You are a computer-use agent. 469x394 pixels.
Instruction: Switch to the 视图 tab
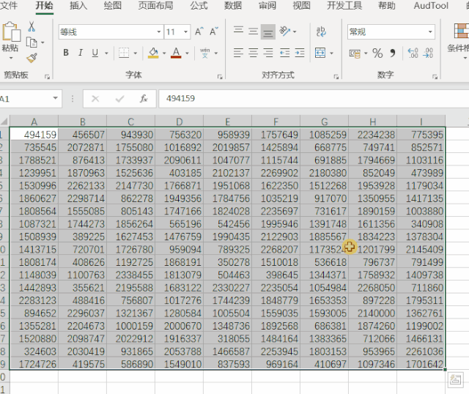coord(301,6)
